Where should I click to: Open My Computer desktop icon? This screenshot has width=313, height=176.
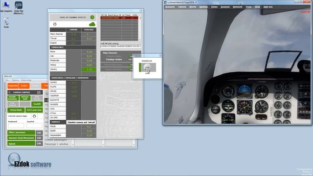coord(6,7)
